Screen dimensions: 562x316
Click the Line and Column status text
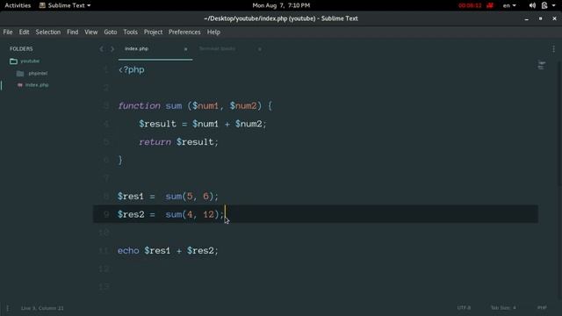[42, 308]
